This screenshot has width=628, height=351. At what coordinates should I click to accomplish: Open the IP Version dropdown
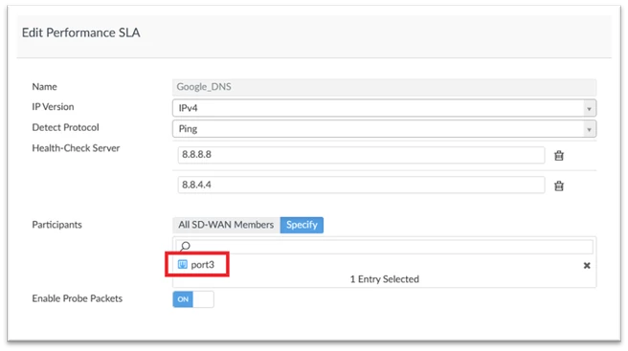[x=384, y=108]
